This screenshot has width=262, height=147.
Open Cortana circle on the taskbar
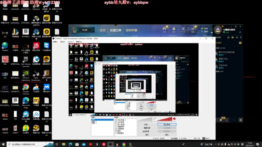[x=57, y=144]
